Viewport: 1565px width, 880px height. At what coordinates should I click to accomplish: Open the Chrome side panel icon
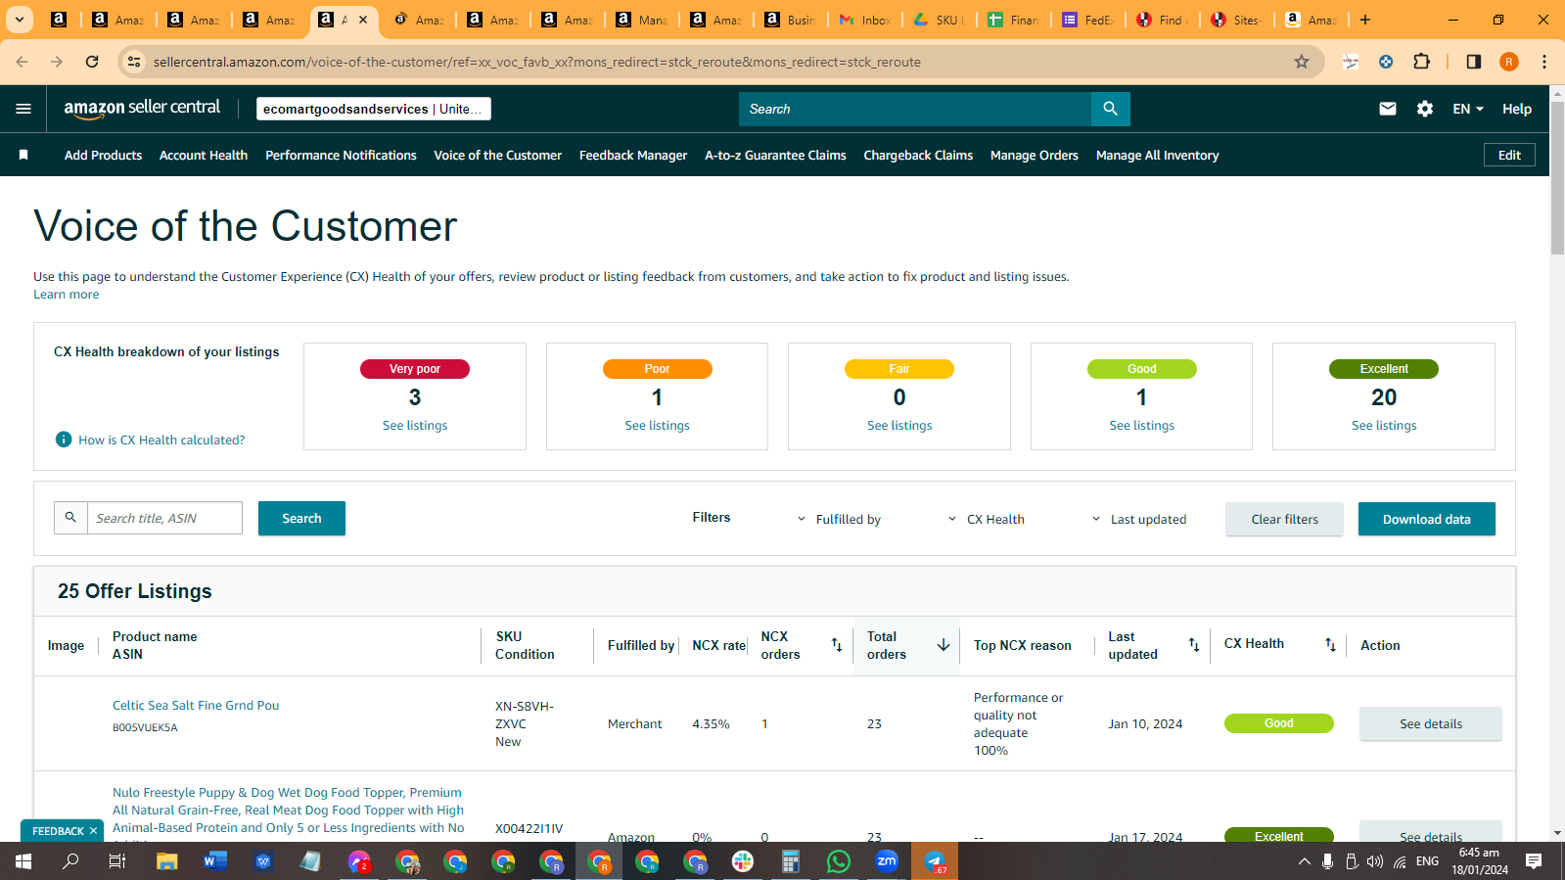pyautogui.click(x=1473, y=62)
